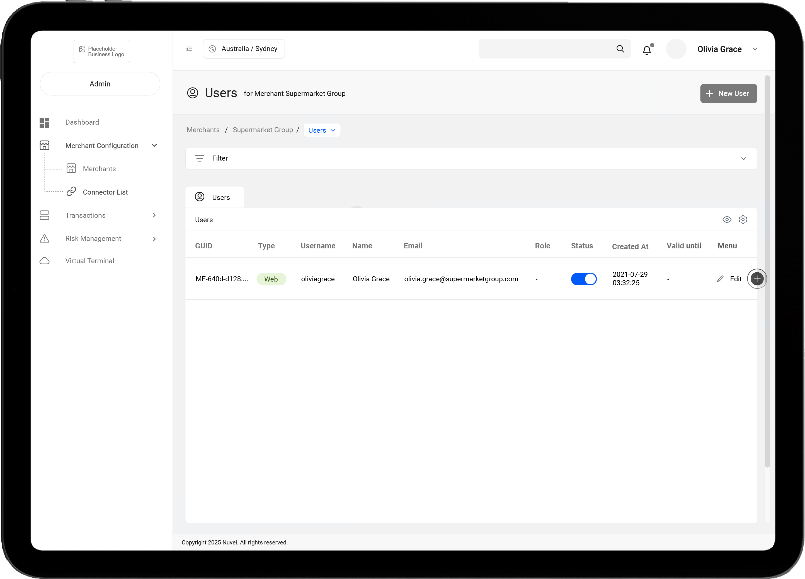Select Transactions in the sidebar
Viewport: 805px width, 579px height.
[x=85, y=215]
